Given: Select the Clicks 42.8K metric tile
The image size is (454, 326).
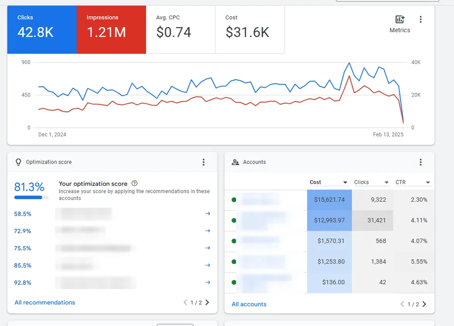Looking at the screenshot, I should (x=42, y=30).
